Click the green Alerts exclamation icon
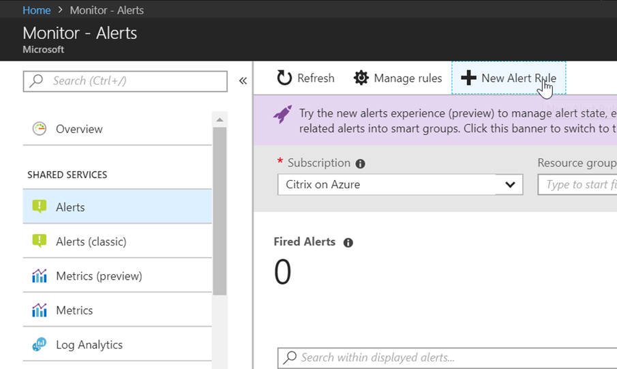 point(40,207)
